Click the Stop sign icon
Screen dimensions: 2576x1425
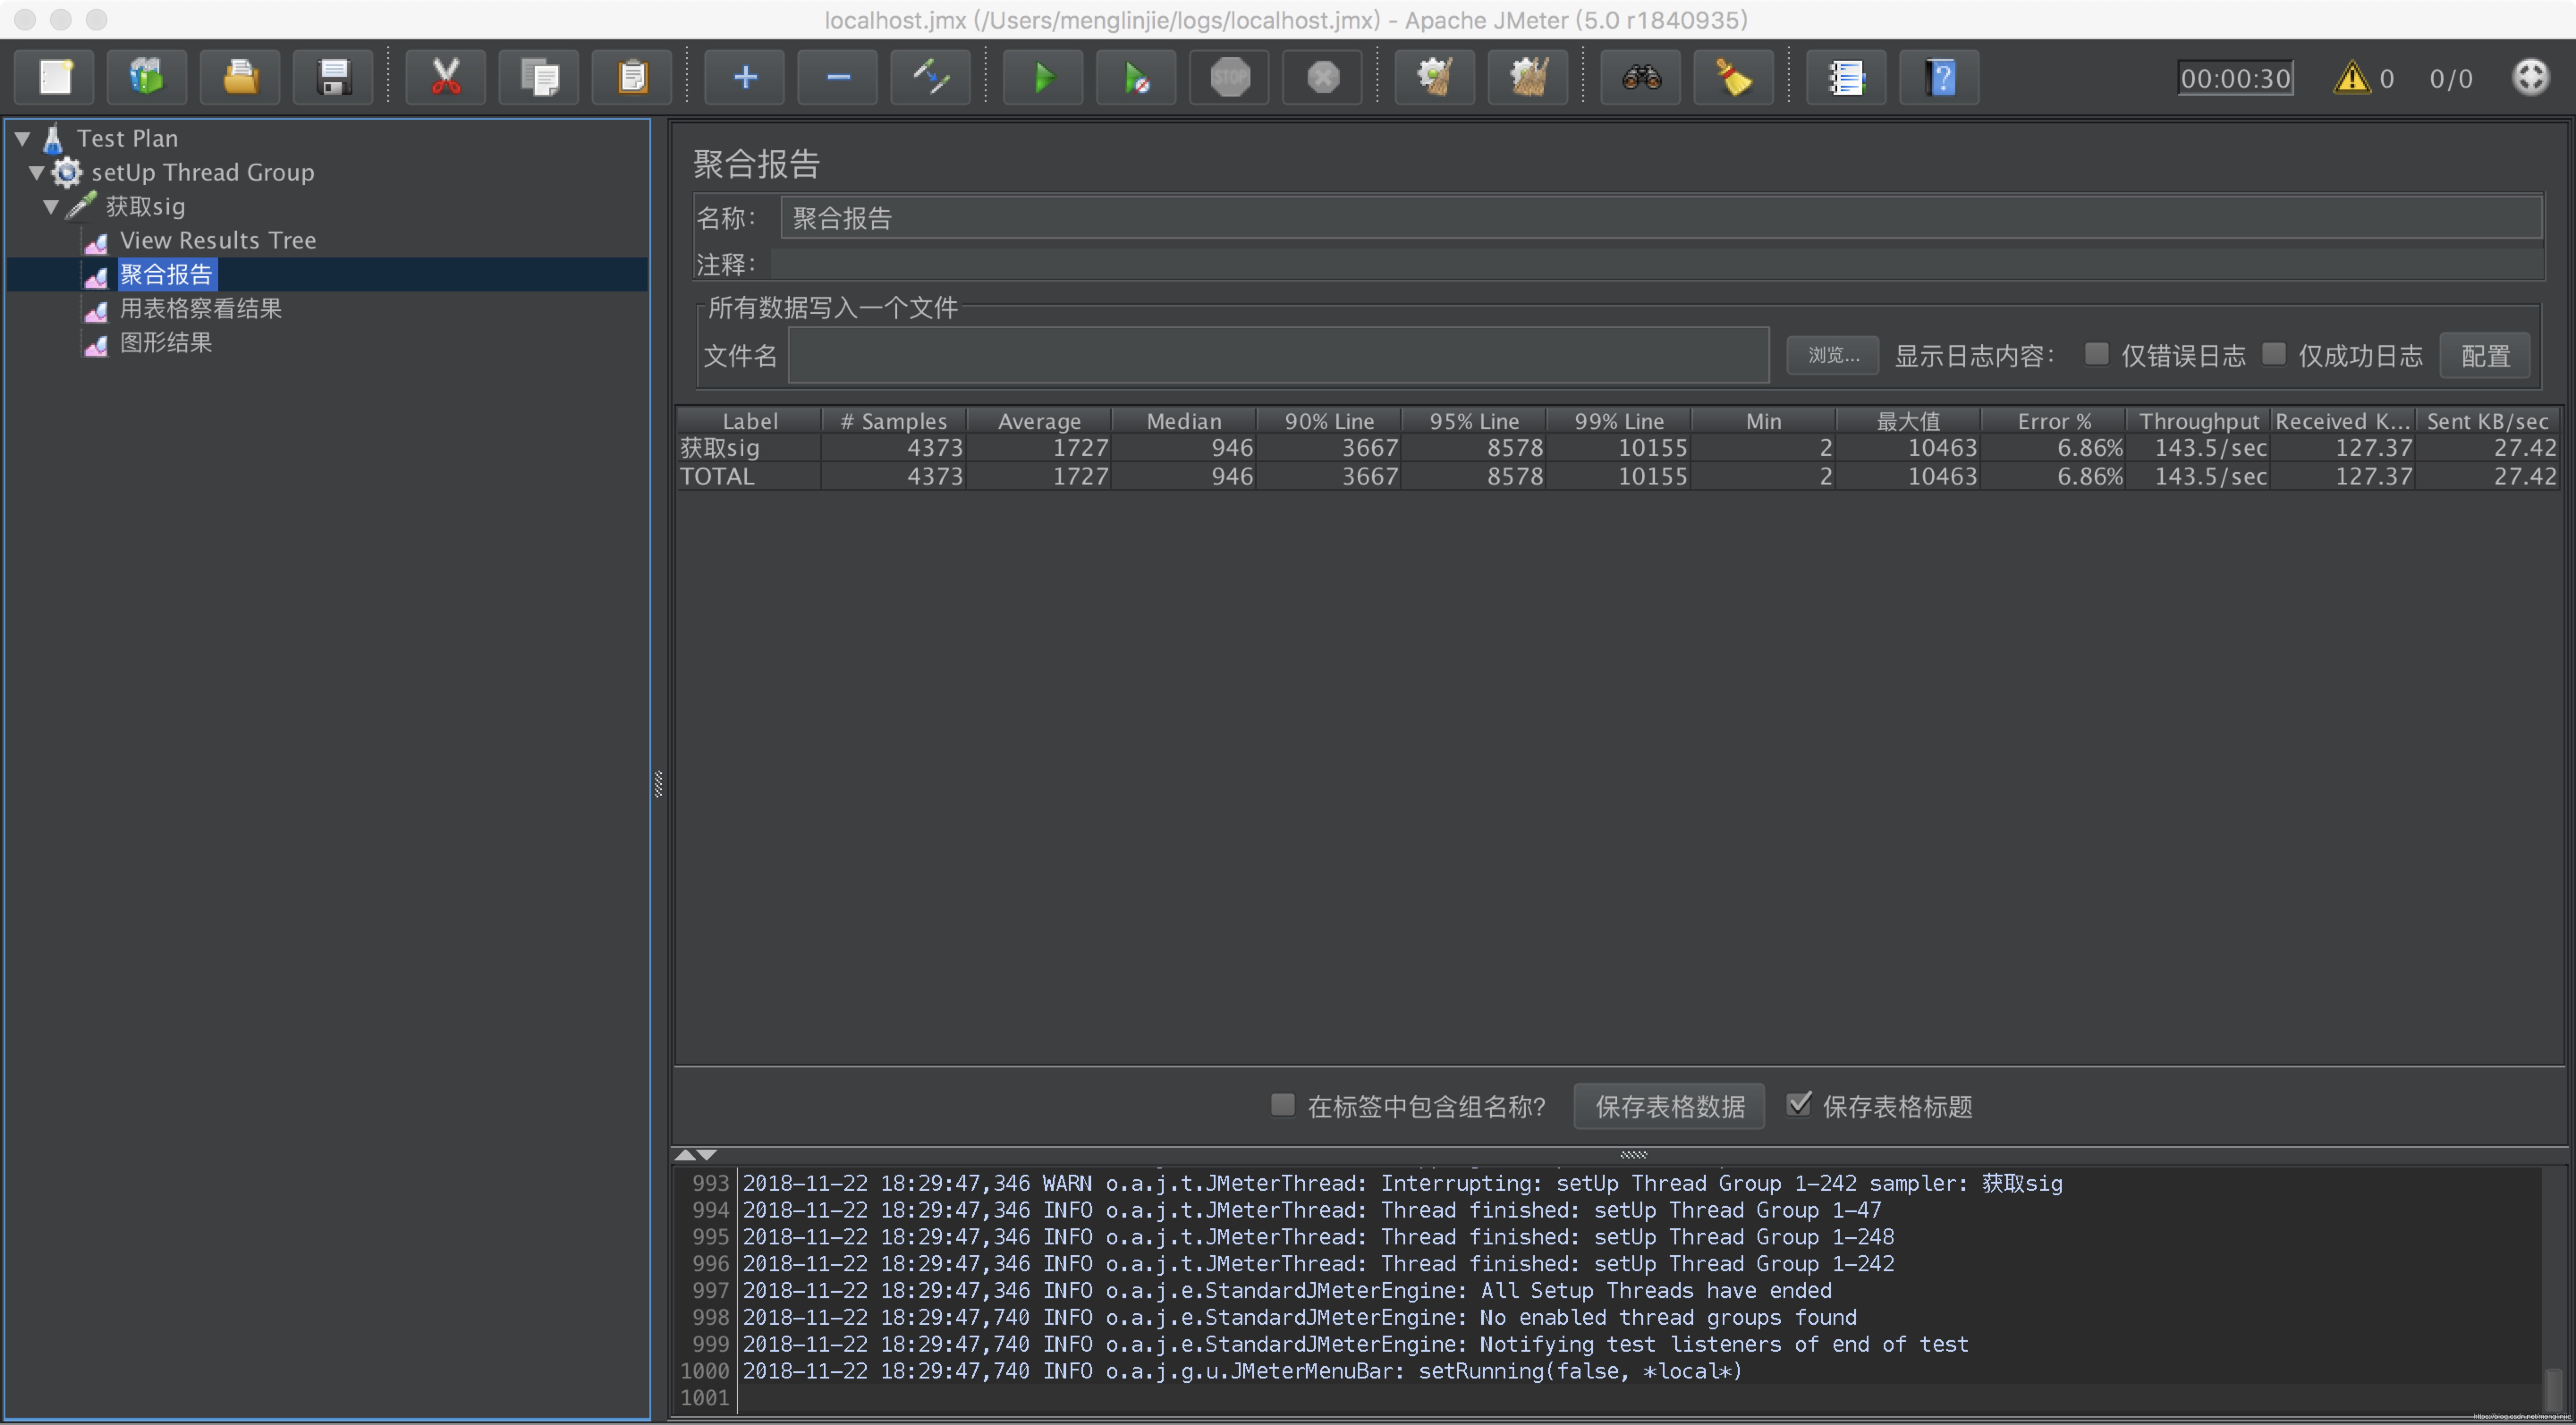coord(1229,77)
